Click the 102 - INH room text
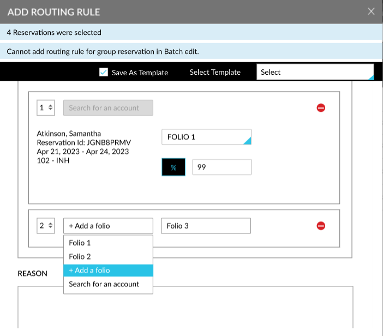Viewport: 383px width, 336px height. [53, 160]
